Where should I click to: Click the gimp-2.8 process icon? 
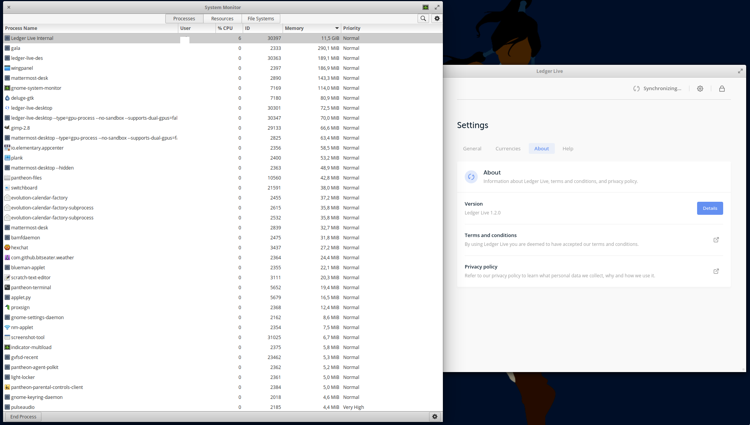[x=7, y=128]
